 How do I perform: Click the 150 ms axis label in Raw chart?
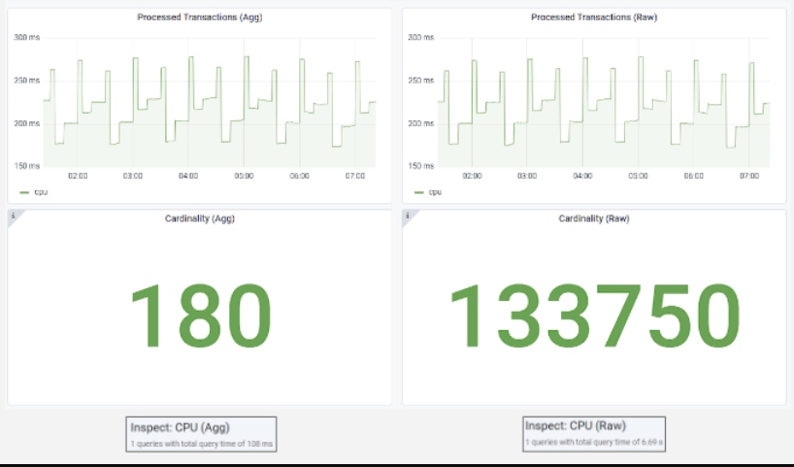point(421,166)
